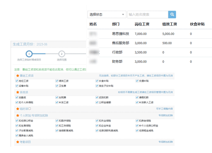Focus the 输入姓名搜索 input field
Screen dimensions: 212x153
pos(148,14)
